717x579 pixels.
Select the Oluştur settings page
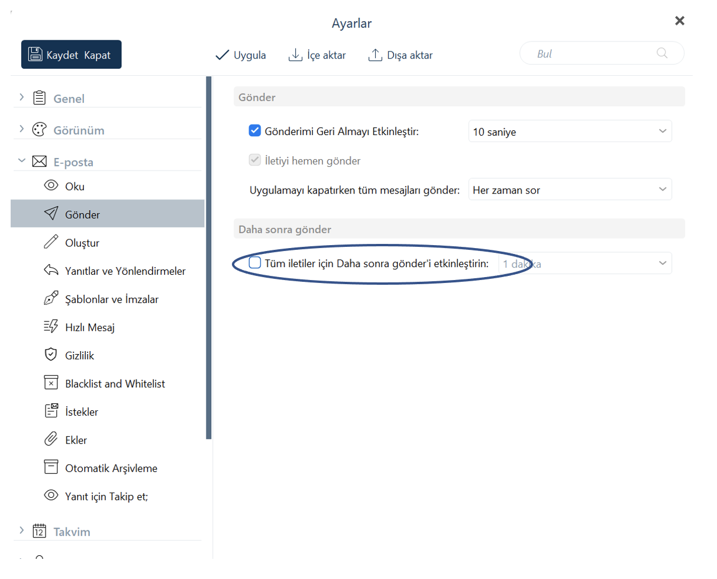coord(108,242)
